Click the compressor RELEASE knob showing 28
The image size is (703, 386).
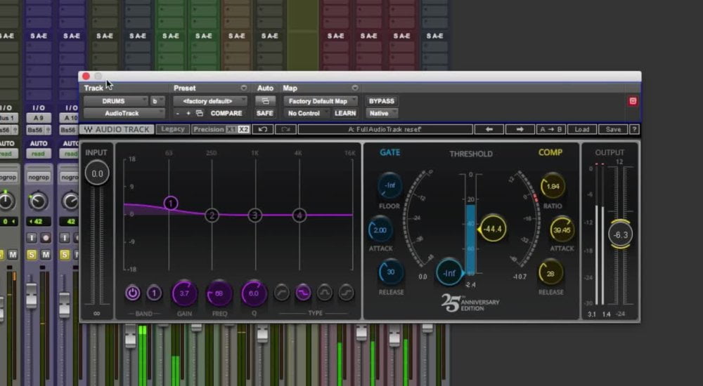550,273
